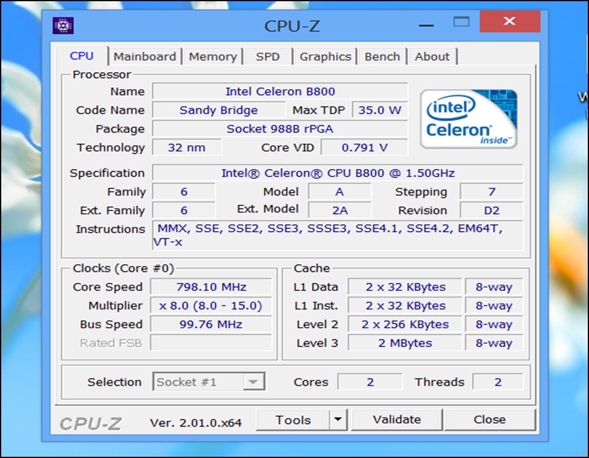The image size is (589, 458).
Task: Click the Max TDP value '35.0 W'
Action: coord(380,110)
